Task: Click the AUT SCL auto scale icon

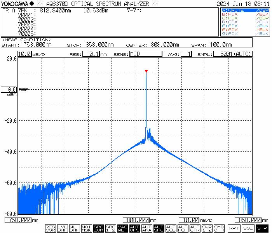Action: [171, 228]
